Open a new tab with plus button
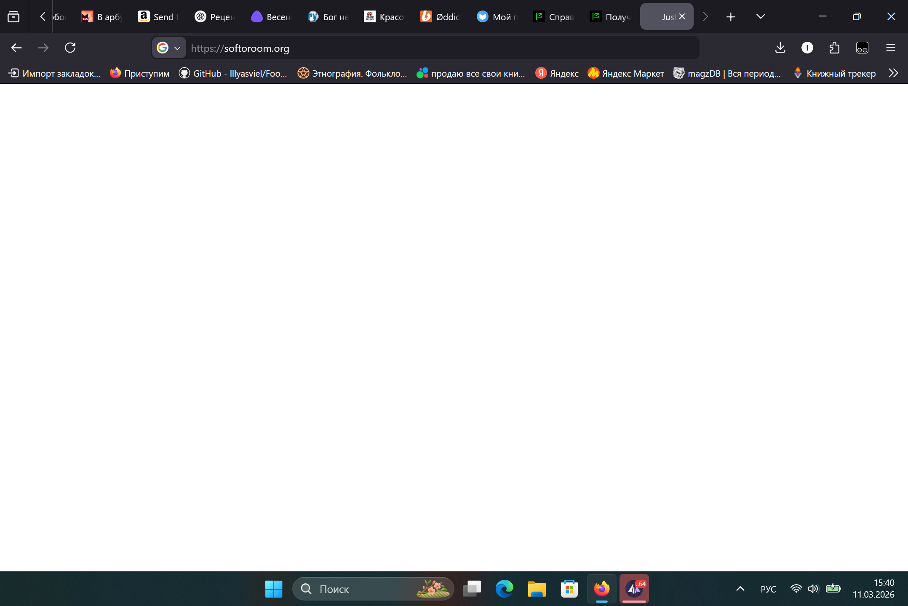The height and width of the screenshot is (606, 908). coord(731,16)
